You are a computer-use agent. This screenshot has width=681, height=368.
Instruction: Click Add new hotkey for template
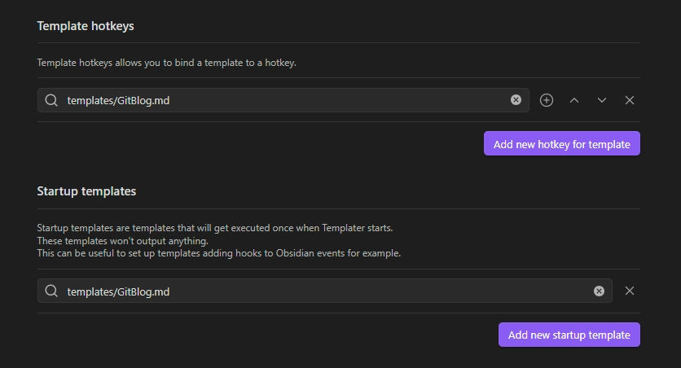click(562, 143)
